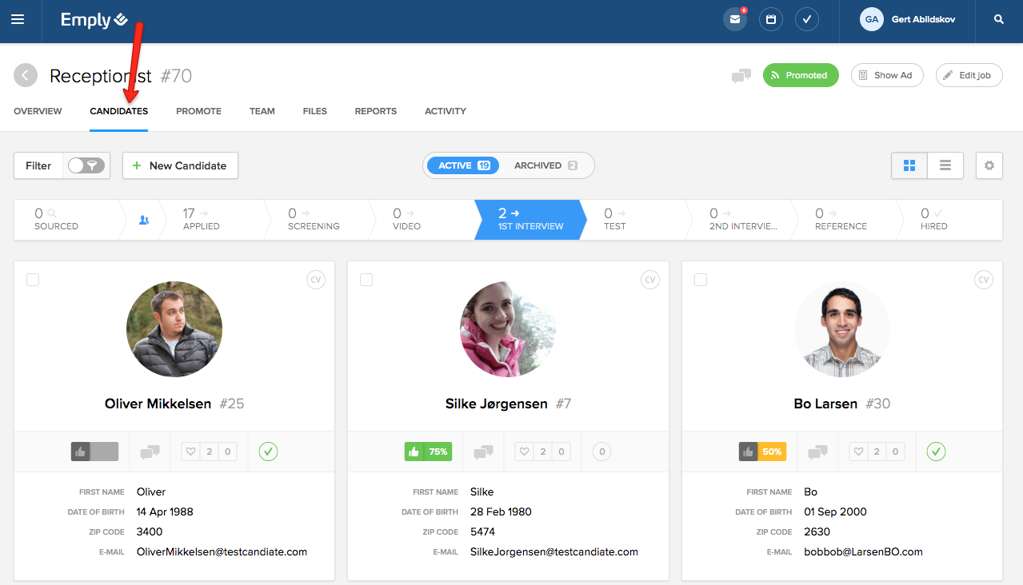The image size is (1023, 585).
Task: Open the gear settings for candidate view
Action: tap(989, 165)
